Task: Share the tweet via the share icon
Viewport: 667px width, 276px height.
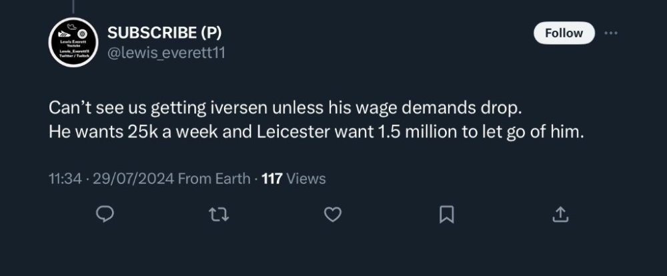Action: coord(561,215)
